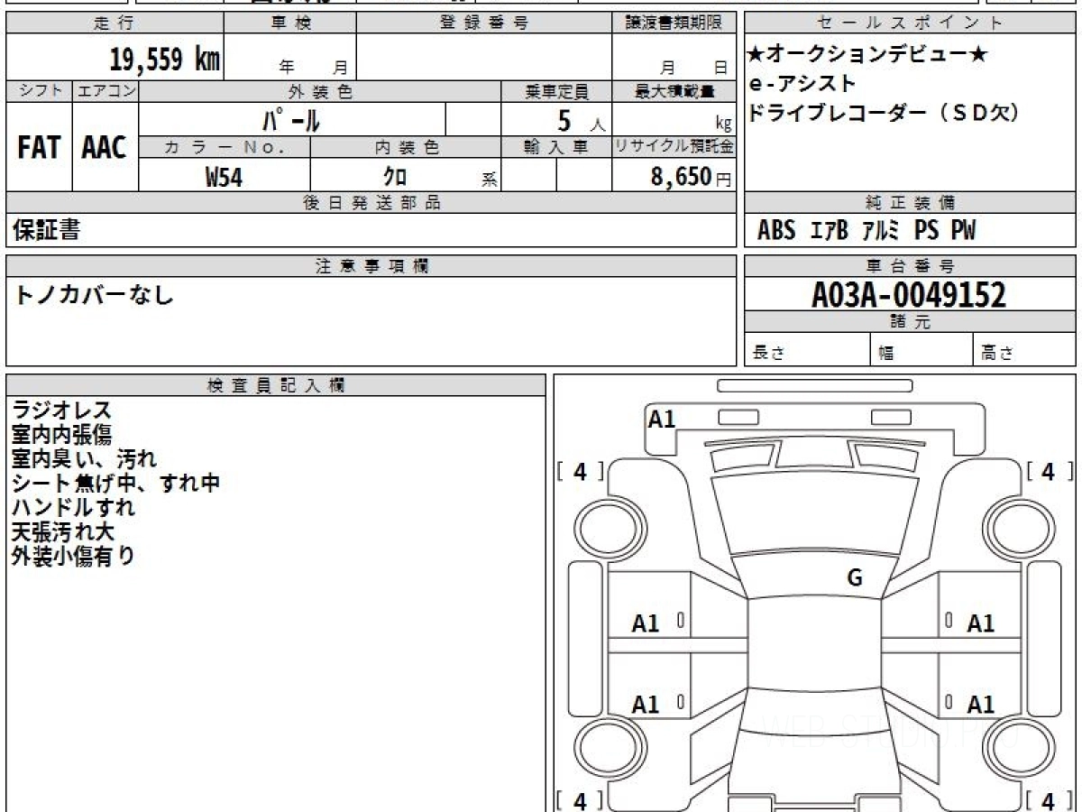Select the シート焦げ中、すれ中 note
Image resolution: width=1082 pixels, height=812 pixels.
point(116,483)
